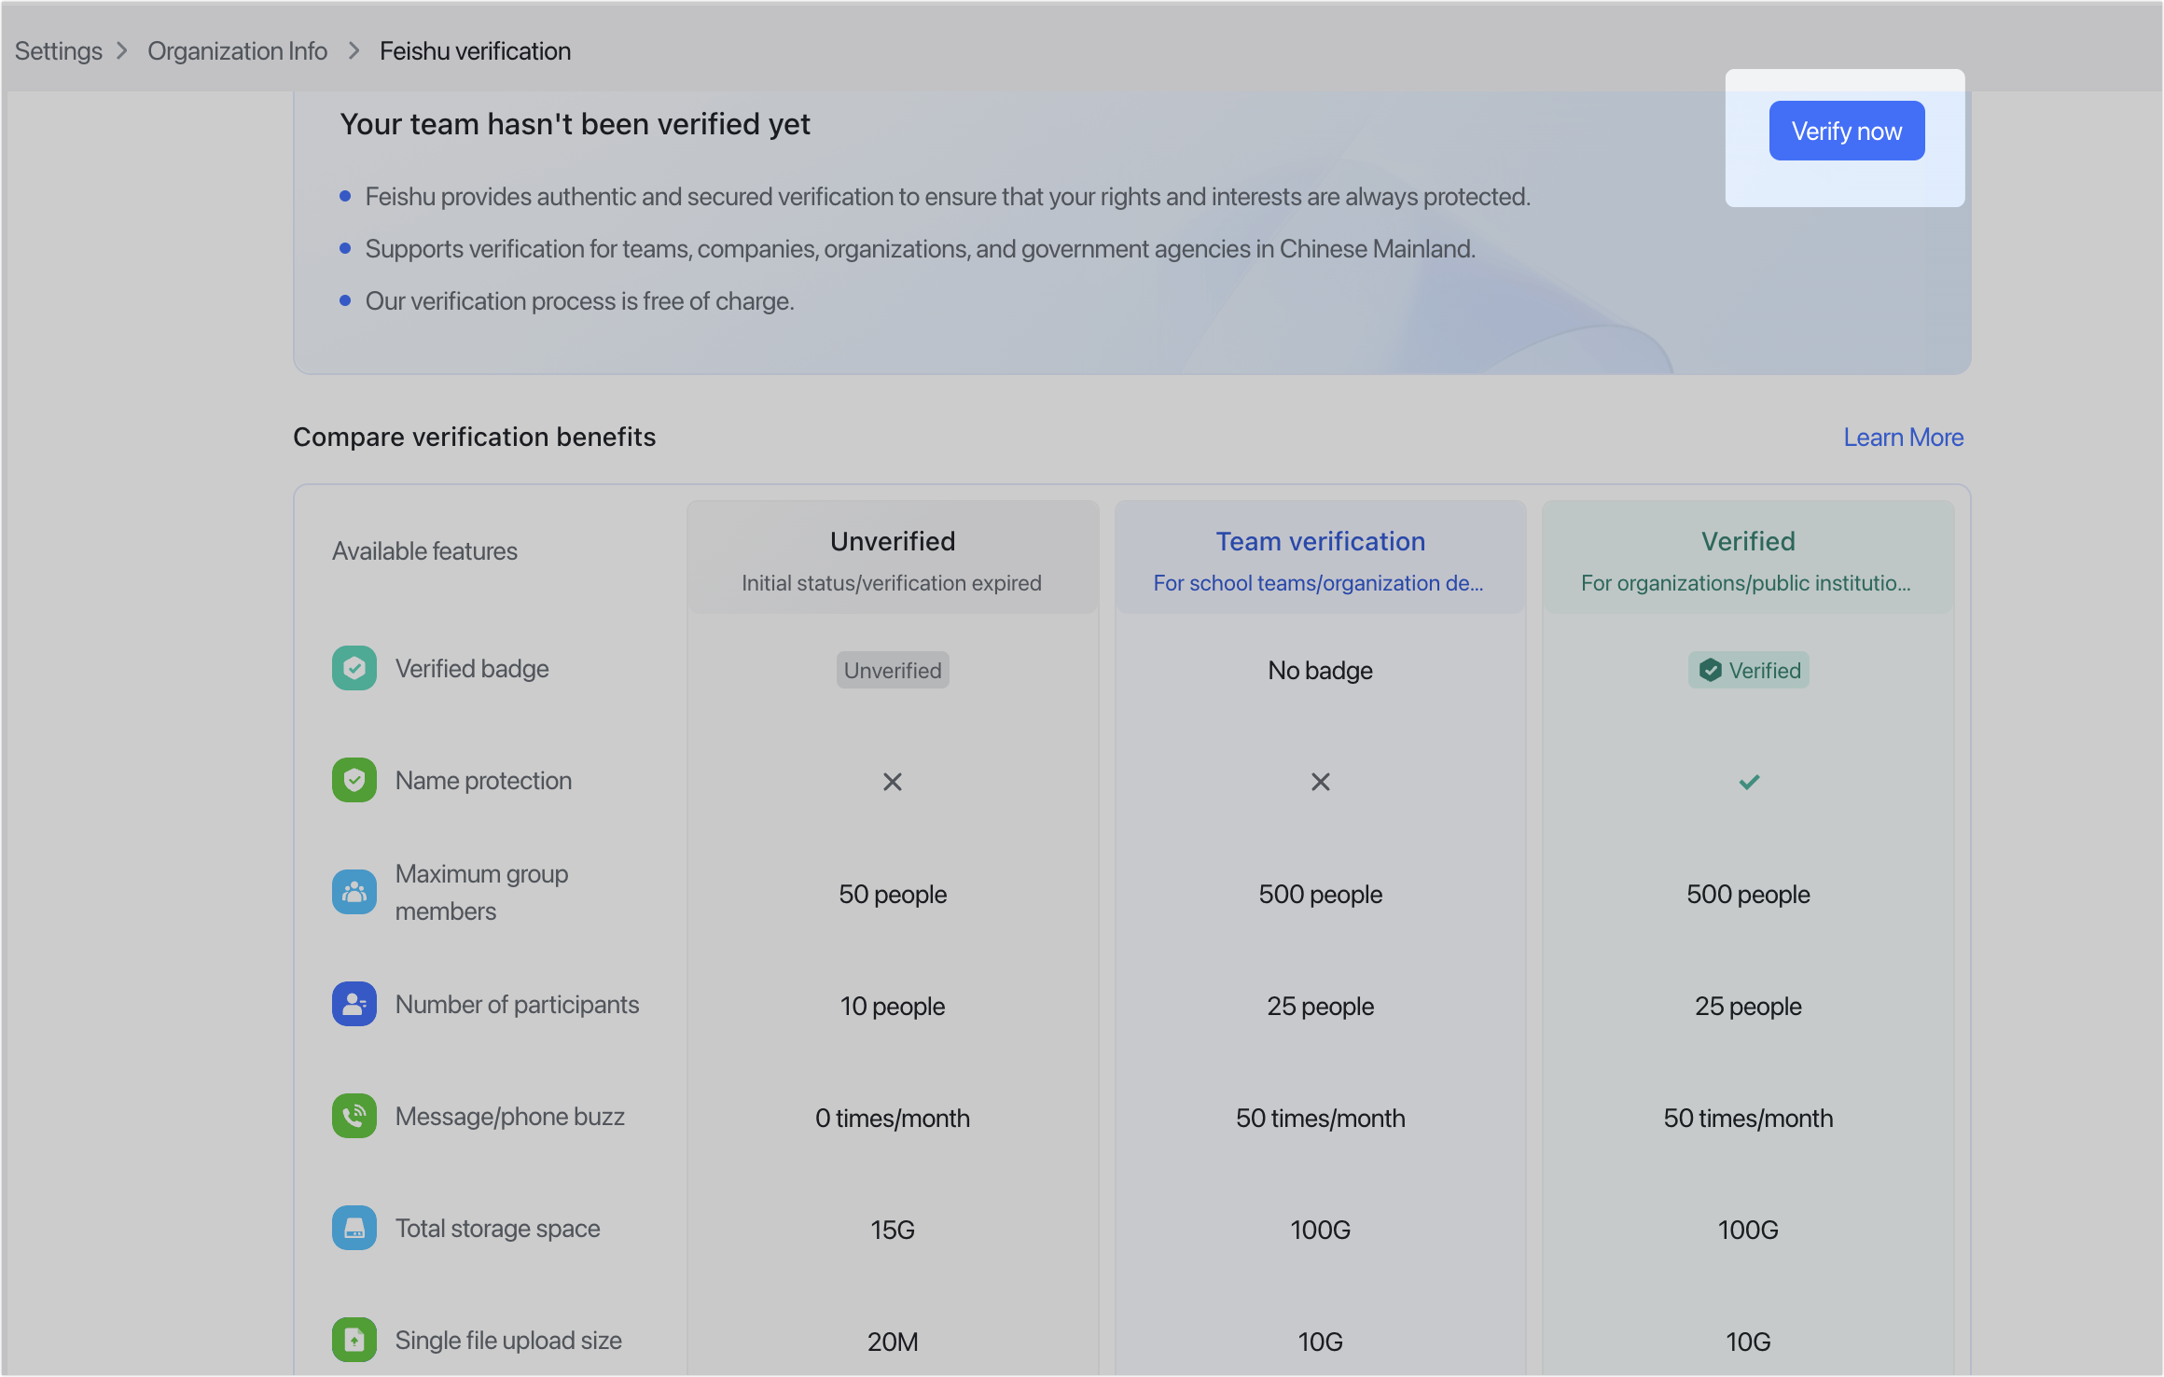Select the Team verification column header

coord(1320,541)
